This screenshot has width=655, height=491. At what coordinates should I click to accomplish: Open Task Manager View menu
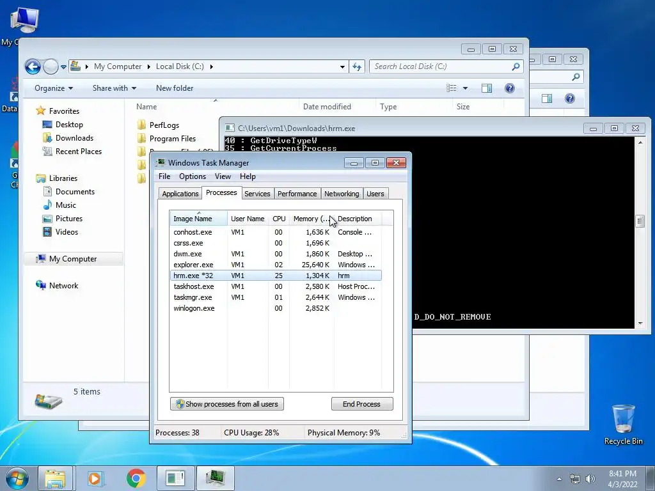[x=223, y=176]
